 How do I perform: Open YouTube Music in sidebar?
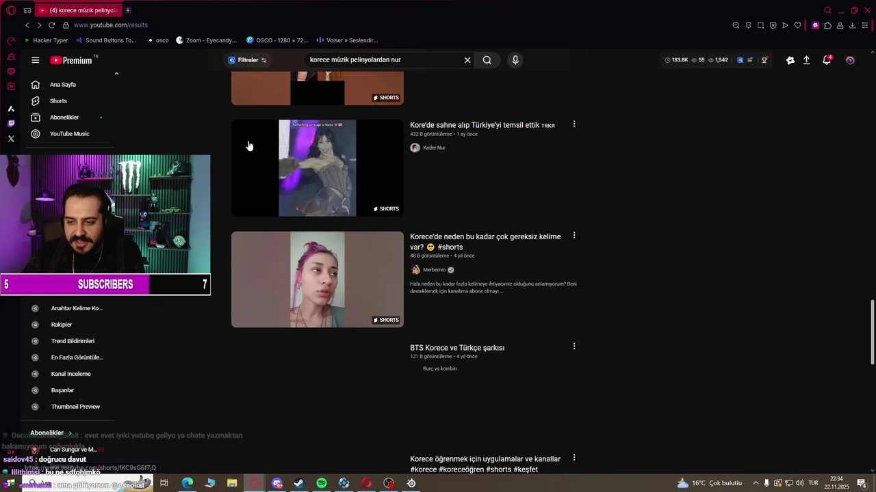(x=69, y=134)
